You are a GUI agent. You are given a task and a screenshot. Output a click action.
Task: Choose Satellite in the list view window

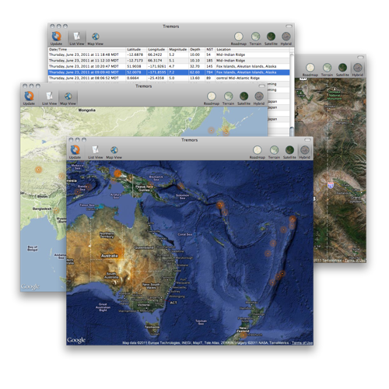click(271, 39)
